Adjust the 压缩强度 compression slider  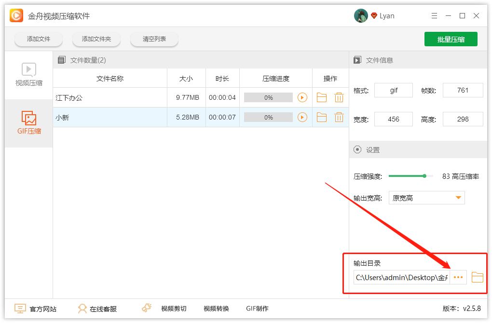pos(424,176)
